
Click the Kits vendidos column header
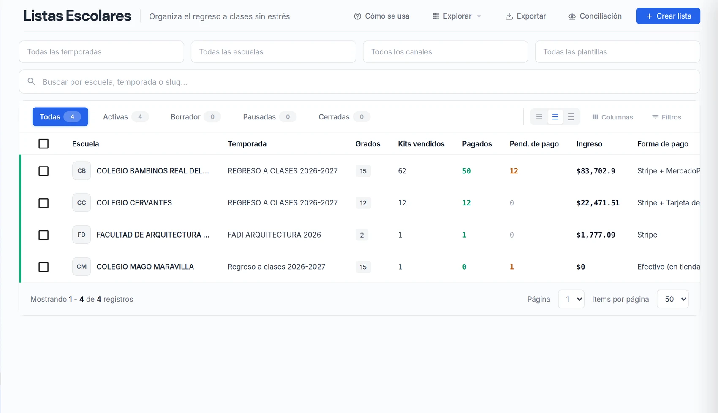pyautogui.click(x=421, y=144)
